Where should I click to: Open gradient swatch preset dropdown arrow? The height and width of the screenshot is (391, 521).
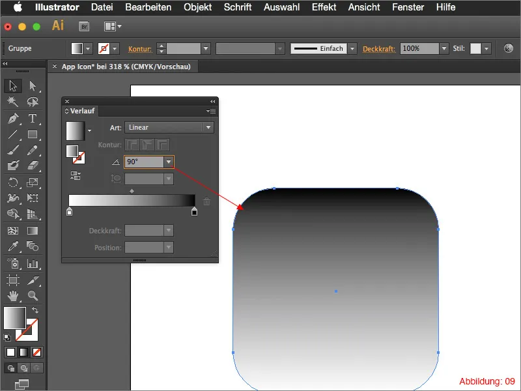click(89, 131)
